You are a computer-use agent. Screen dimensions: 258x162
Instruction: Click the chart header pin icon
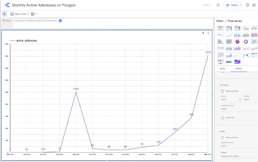[x=203, y=33]
